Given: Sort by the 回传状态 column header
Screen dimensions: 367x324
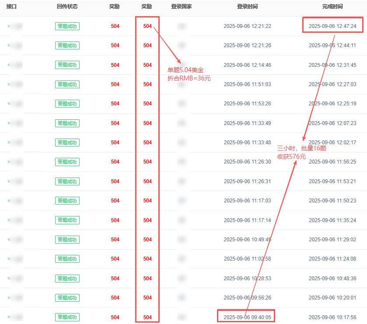Looking at the screenshot, I should click(67, 7).
